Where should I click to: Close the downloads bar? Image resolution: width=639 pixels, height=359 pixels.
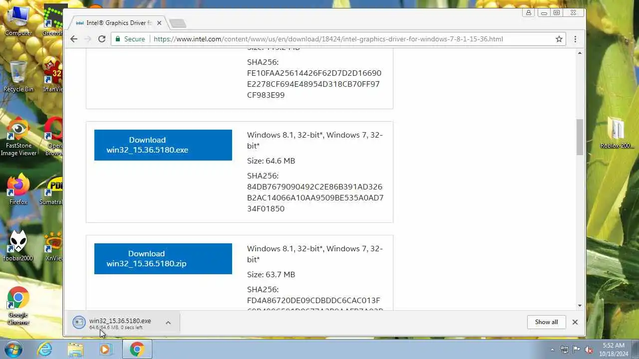575,322
